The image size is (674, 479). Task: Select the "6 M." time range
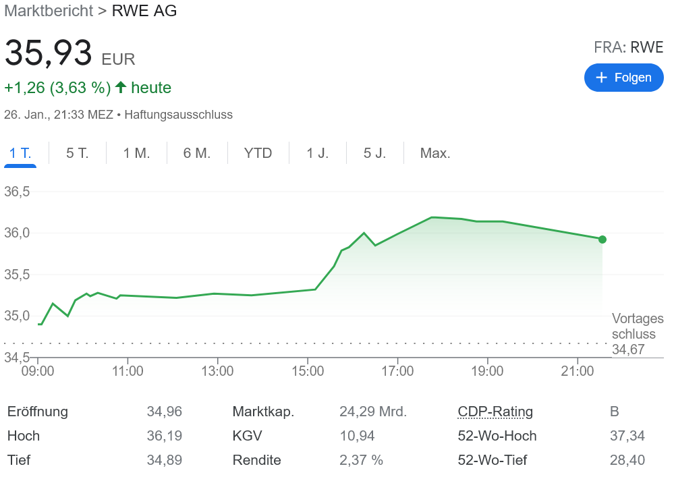pos(196,153)
